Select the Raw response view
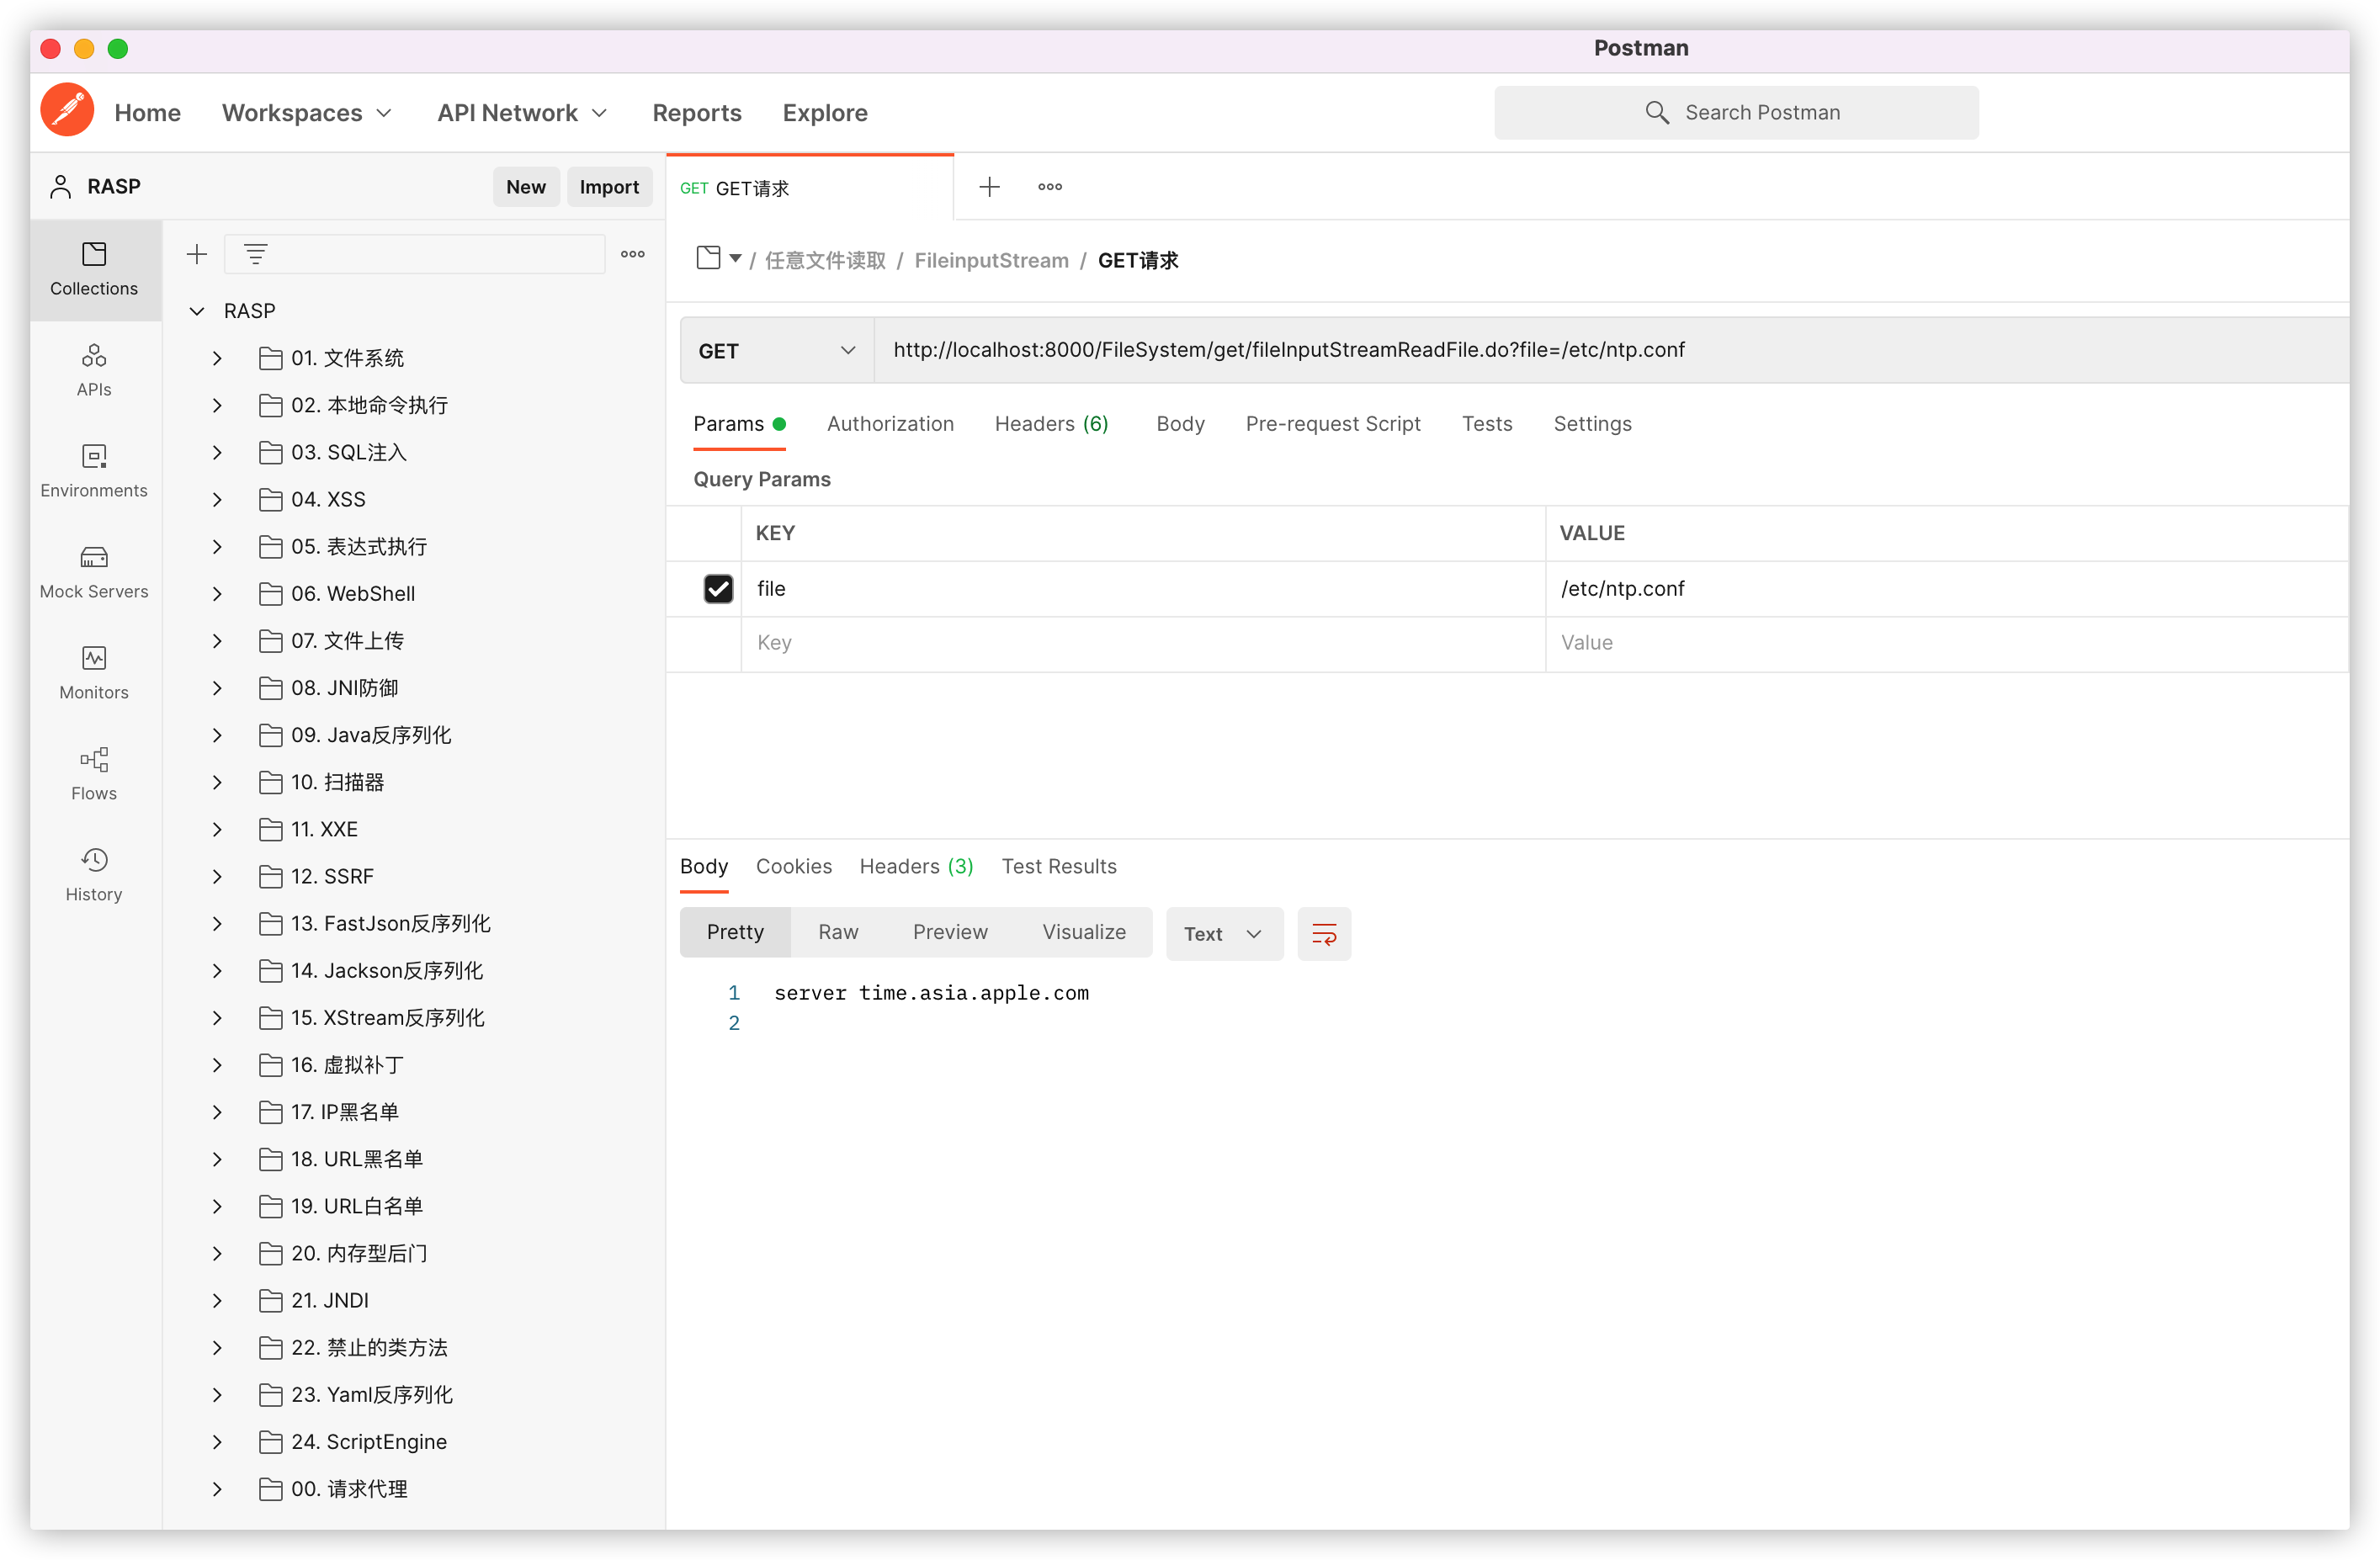The width and height of the screenshot is (2380, 1560). (838, 932)
